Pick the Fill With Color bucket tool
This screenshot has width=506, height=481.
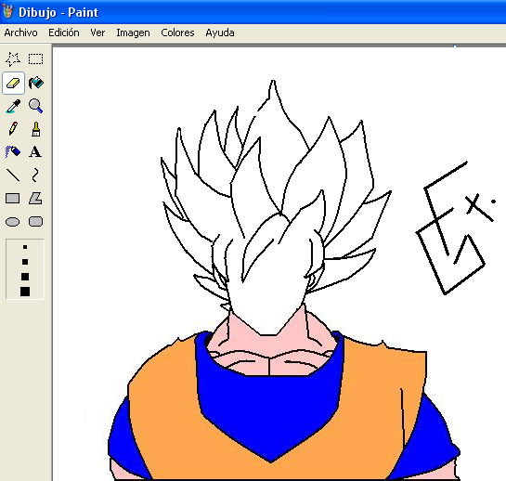tap(35, 83)
